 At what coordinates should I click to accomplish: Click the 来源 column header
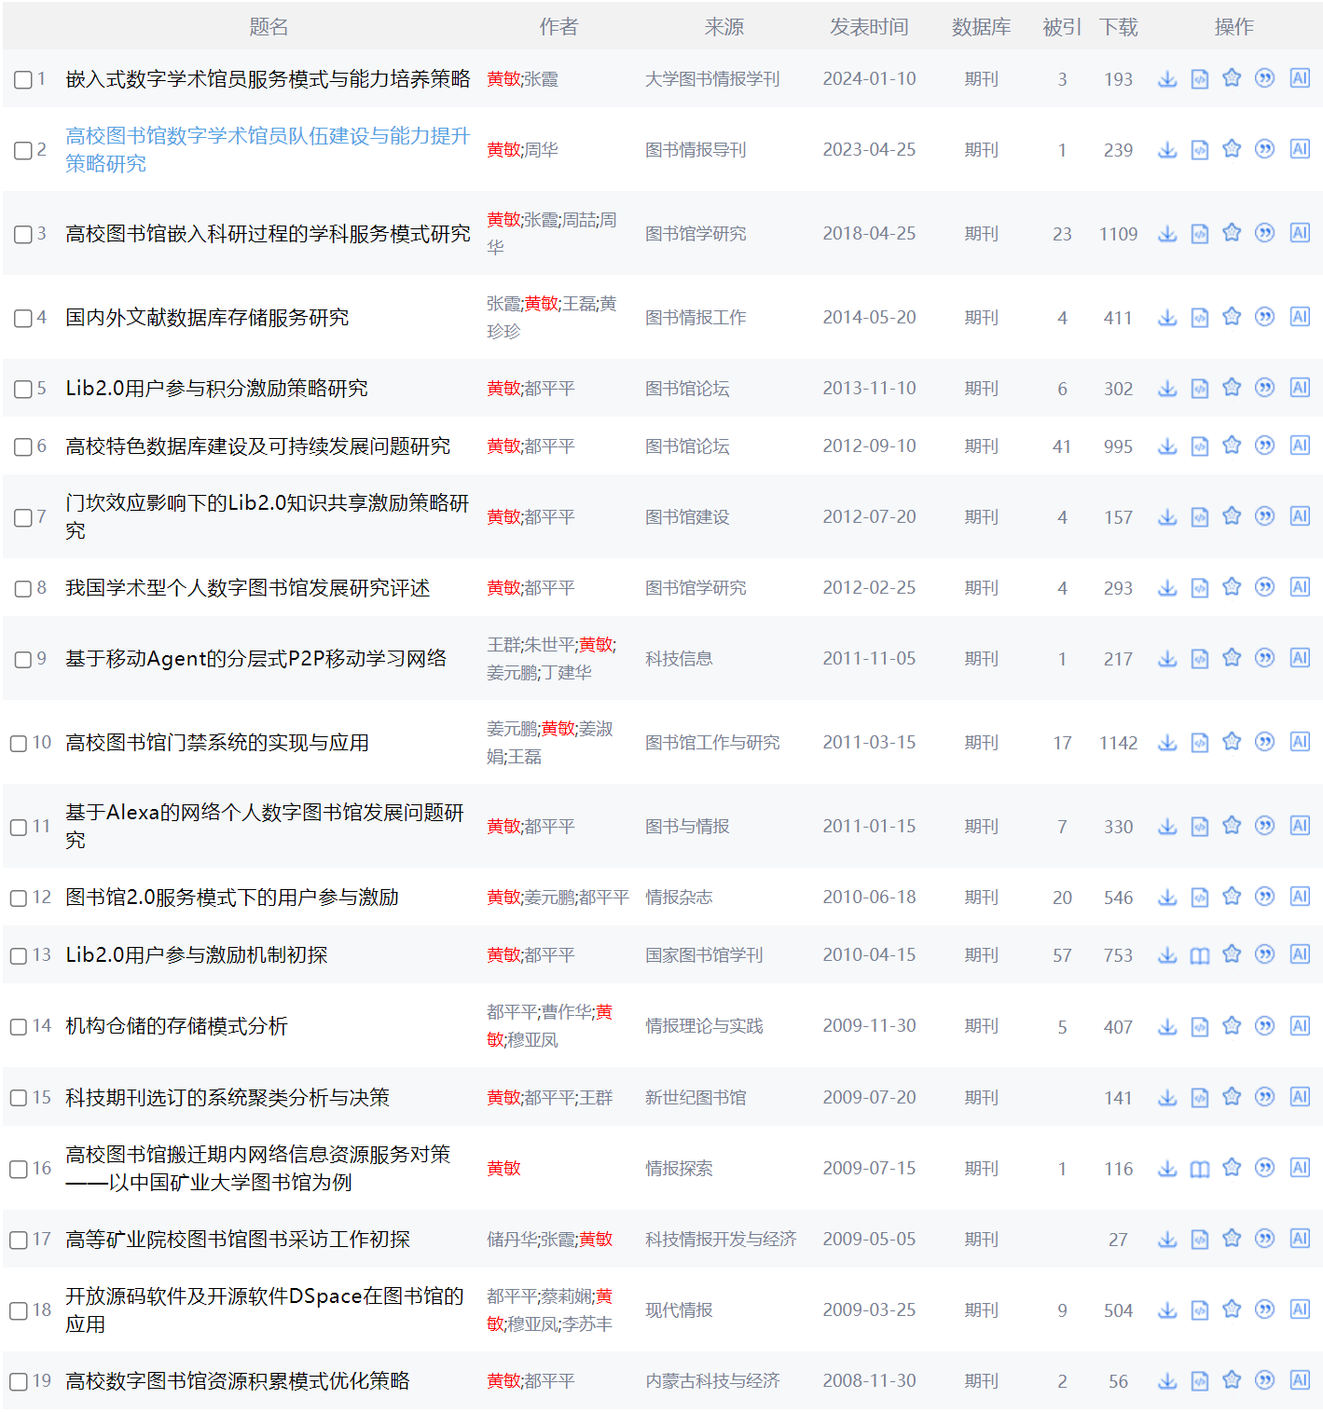pyautogui.click(x=724, y=27)
